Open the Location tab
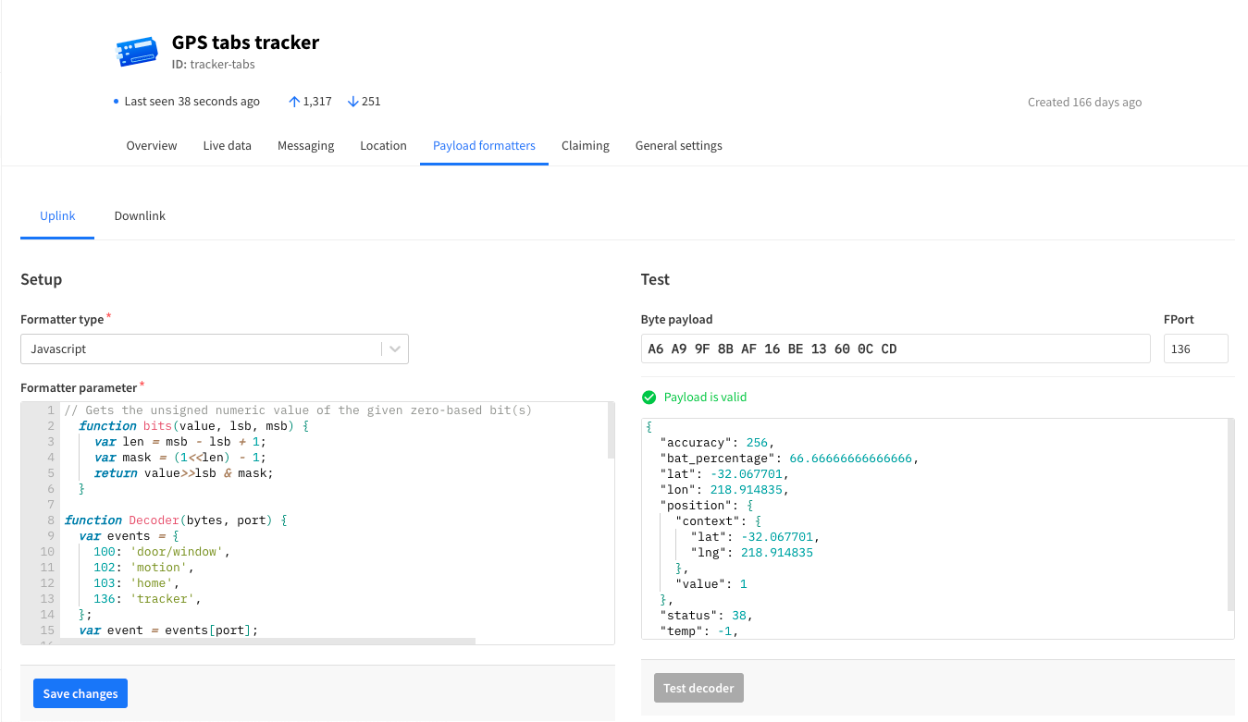The image size is (1248, 722). pos(383,146)
